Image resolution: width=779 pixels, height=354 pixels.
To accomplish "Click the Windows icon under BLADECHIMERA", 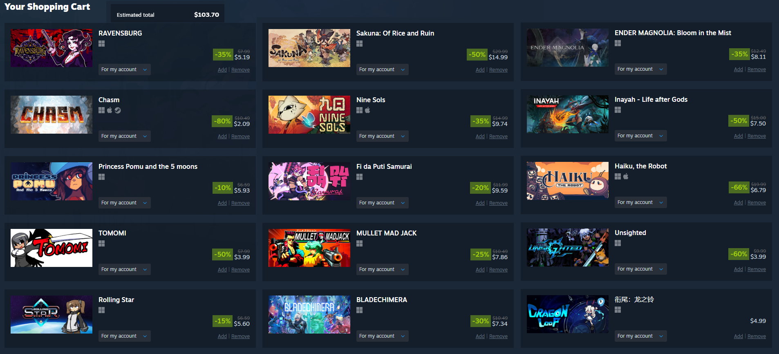I will 360,310.
